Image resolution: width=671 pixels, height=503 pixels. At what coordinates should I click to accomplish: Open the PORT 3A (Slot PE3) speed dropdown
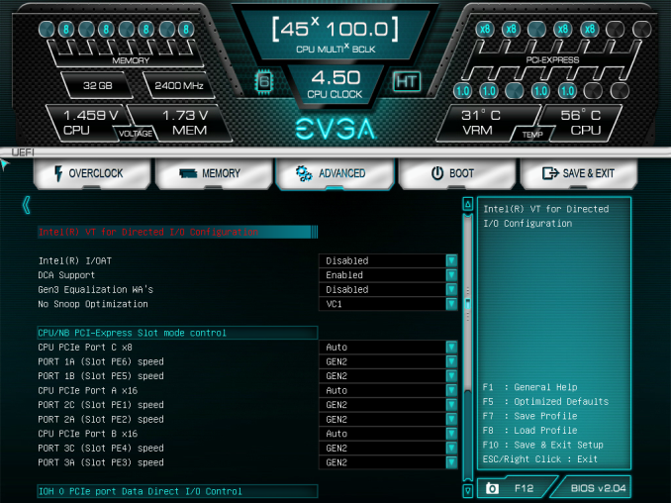[x=388, y=462]
